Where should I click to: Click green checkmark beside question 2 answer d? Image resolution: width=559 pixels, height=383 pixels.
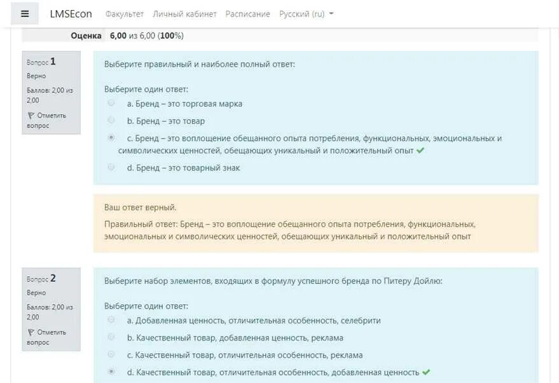pos(426,372)
